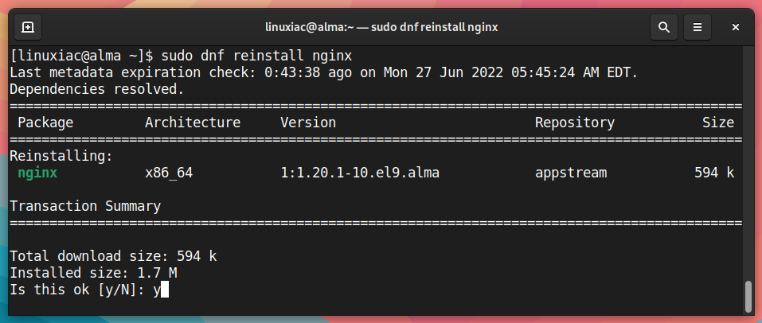Open the terminal search tool
The image size is (762, 323).
pos(664,27)
